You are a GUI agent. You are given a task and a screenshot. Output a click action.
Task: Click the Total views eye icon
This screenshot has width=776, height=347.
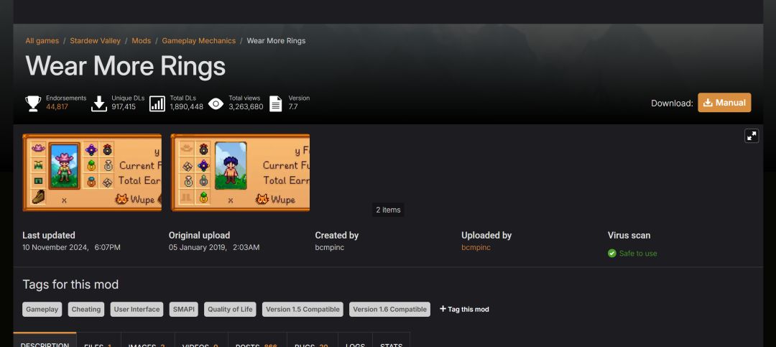[216, 103]
